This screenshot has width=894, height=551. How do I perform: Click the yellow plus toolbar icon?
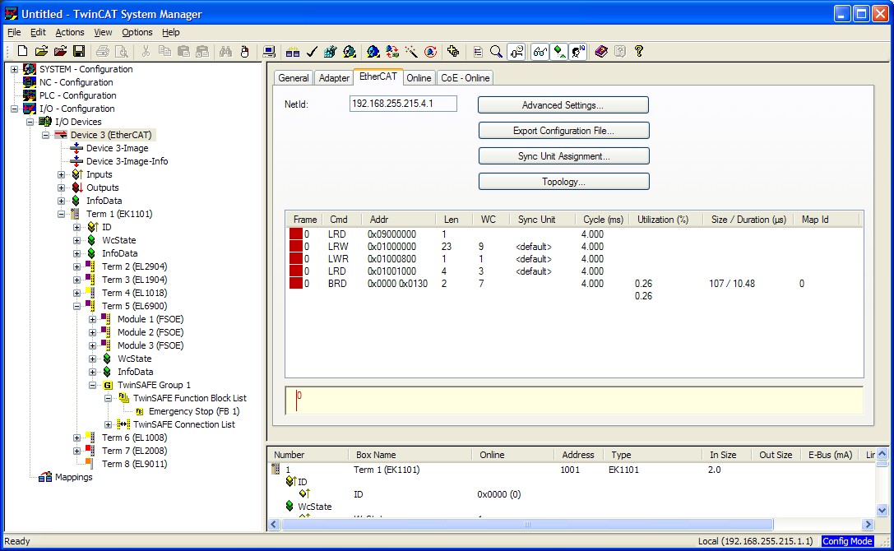453,51
